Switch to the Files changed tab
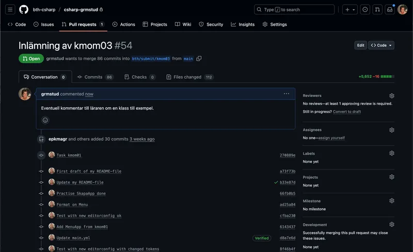 pos(189,77)
